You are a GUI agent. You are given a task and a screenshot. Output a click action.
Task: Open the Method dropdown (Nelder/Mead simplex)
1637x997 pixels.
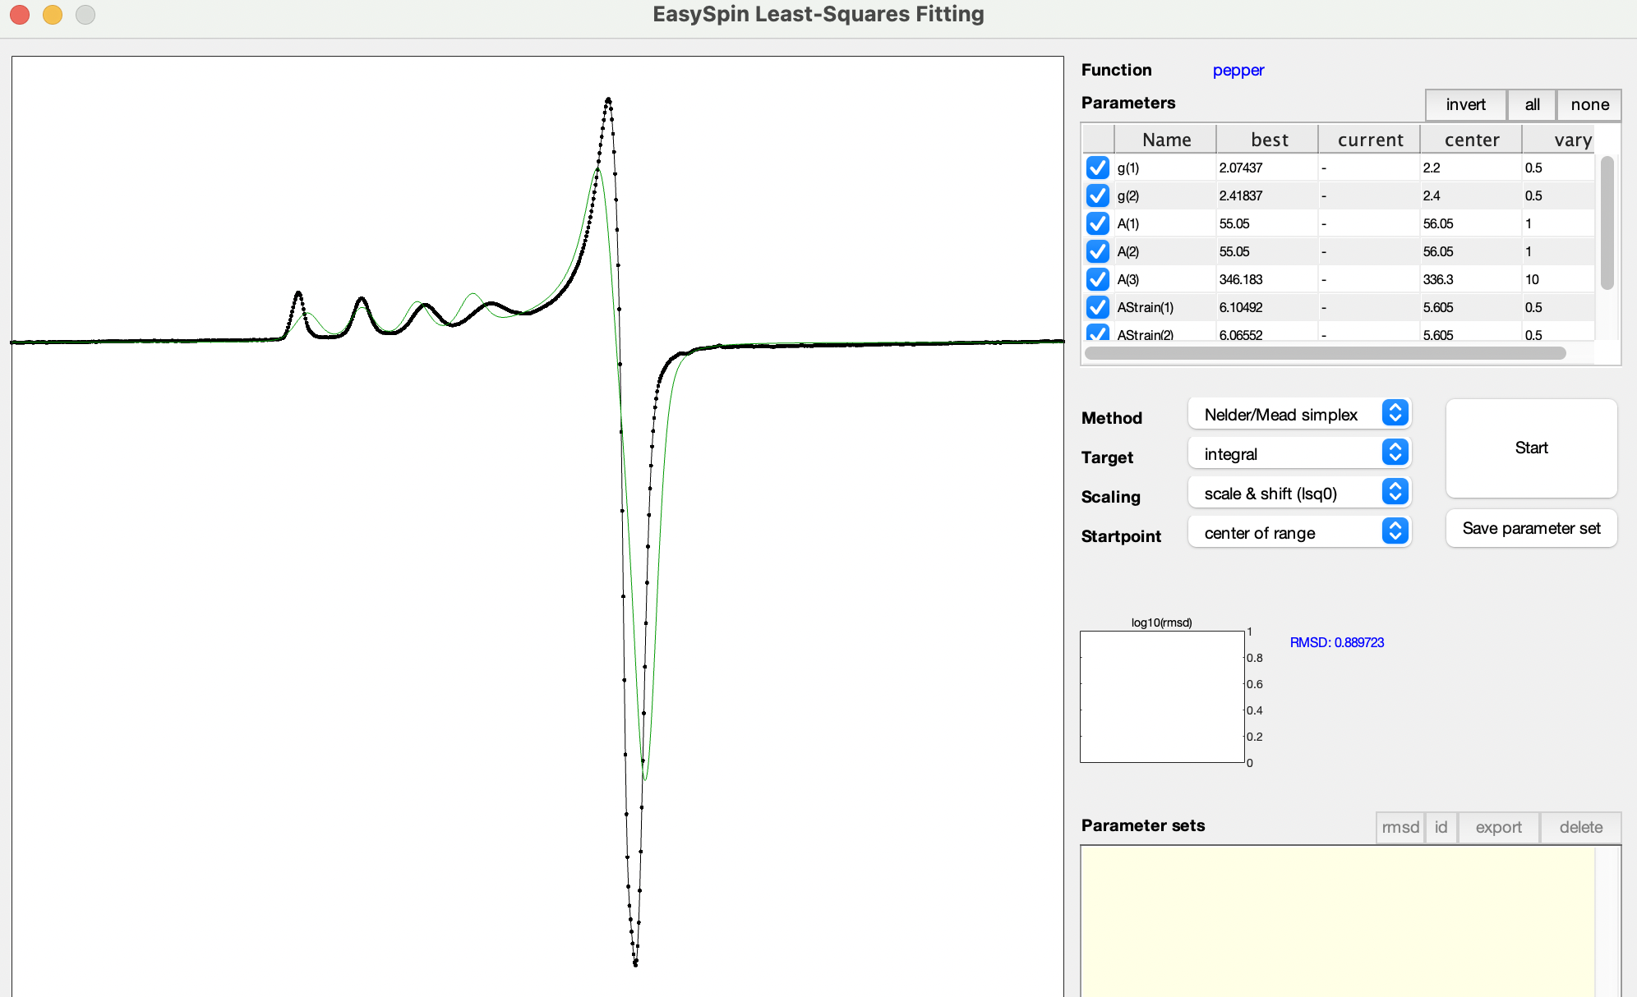click(1299, 414)
